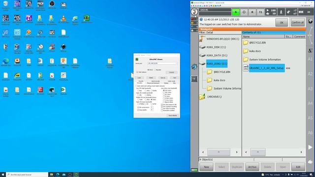Toggle Use CopyRect encoding checkbox in UltraVNC
315x177 pixels.
pyautogui.click(x=162, y=107)
